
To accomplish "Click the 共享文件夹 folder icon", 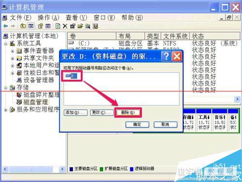I will click(19, 58).
